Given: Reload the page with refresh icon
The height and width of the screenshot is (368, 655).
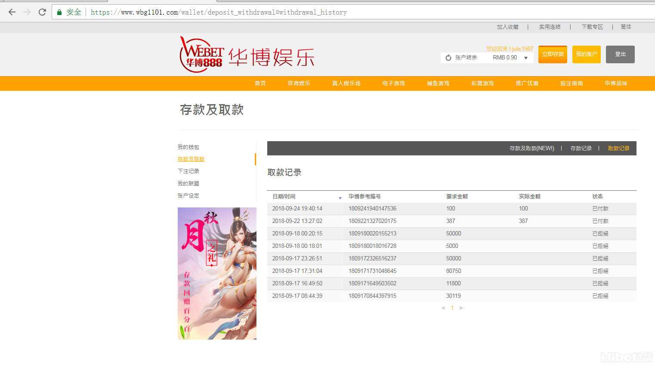Looking at the screenshot, I should tap(42, 12).
